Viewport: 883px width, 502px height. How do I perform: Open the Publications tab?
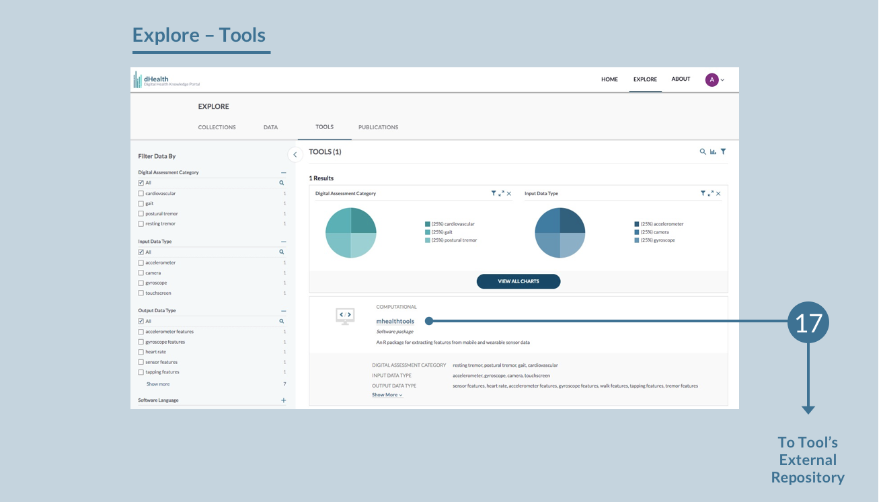[378, 127]
